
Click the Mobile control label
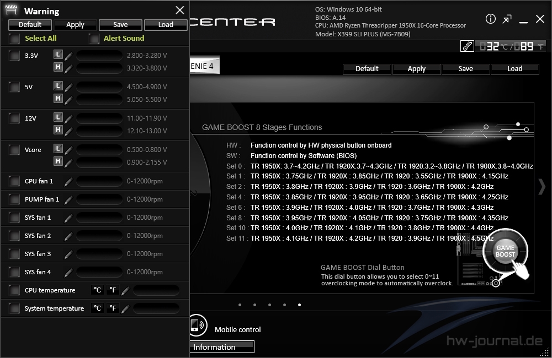pos(238,329)
